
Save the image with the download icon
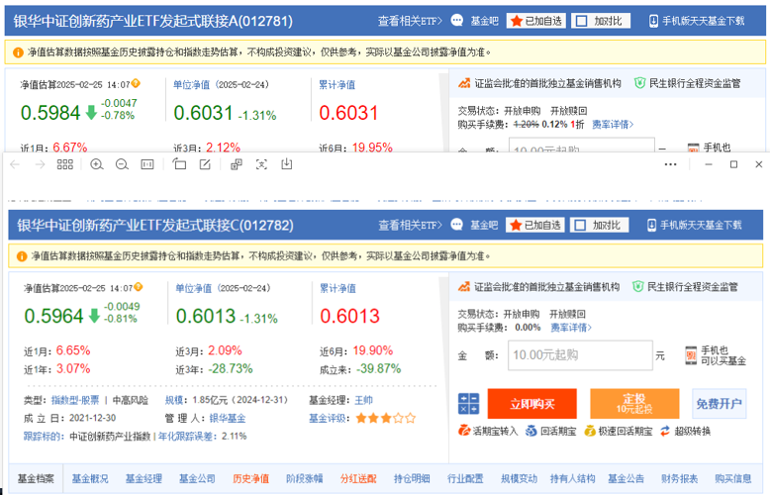[x=287, y=164]
